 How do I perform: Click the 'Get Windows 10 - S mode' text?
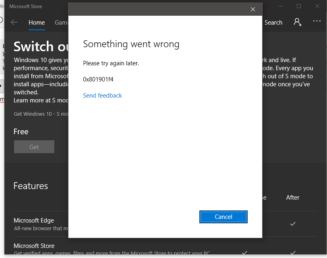coord(41,114)
